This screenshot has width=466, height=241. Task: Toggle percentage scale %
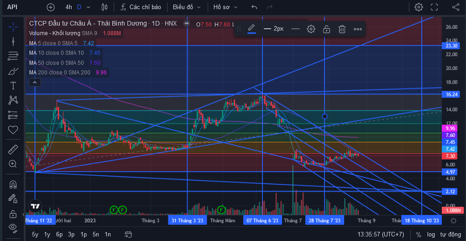point(419,235)
